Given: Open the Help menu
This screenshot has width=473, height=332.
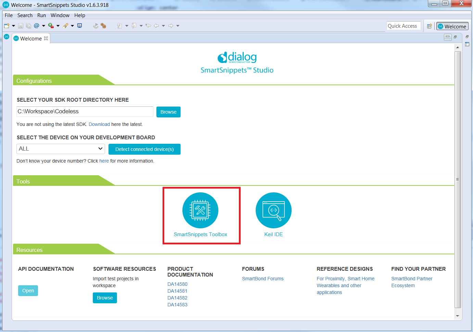Looking at the screenshot, I should (80, 15).
